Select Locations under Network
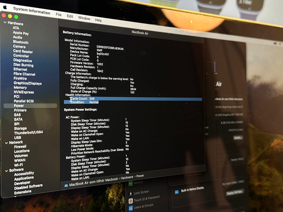 point(22,151)
